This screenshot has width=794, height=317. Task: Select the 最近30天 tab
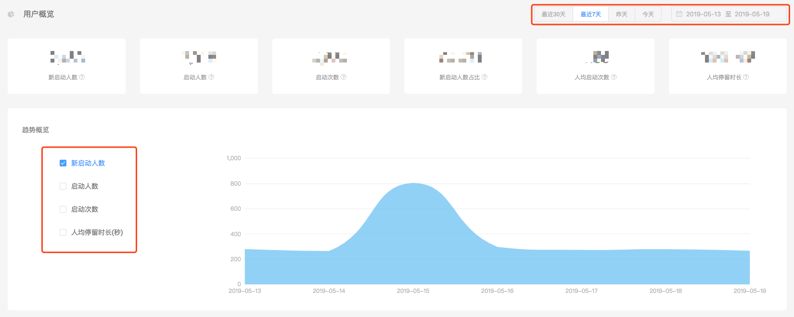click(x=553, y=14)
